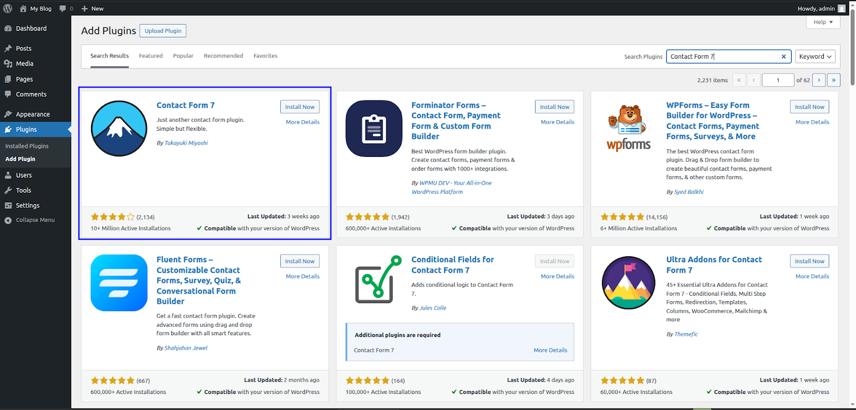Go to the next page of results

pyautogui.click(x=819, y=80)
